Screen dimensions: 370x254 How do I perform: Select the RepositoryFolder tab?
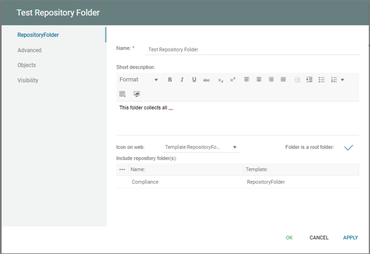[38, 35]
